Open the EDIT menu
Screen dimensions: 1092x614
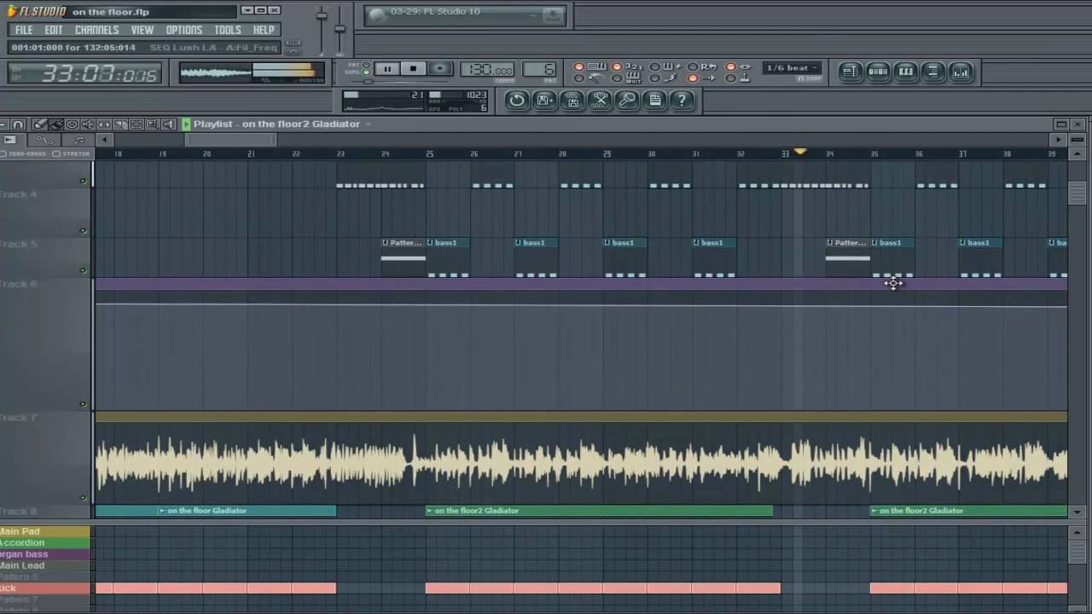click(54, 30)
